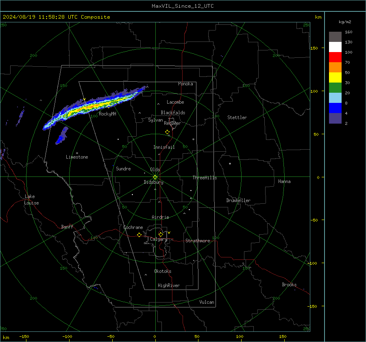366x342 pixels.
Task: Click the Lake Louise label
Action: 31,200
